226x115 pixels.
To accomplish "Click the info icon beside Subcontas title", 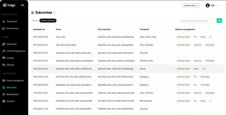I will pyautogui.click(x=54, y=13).
